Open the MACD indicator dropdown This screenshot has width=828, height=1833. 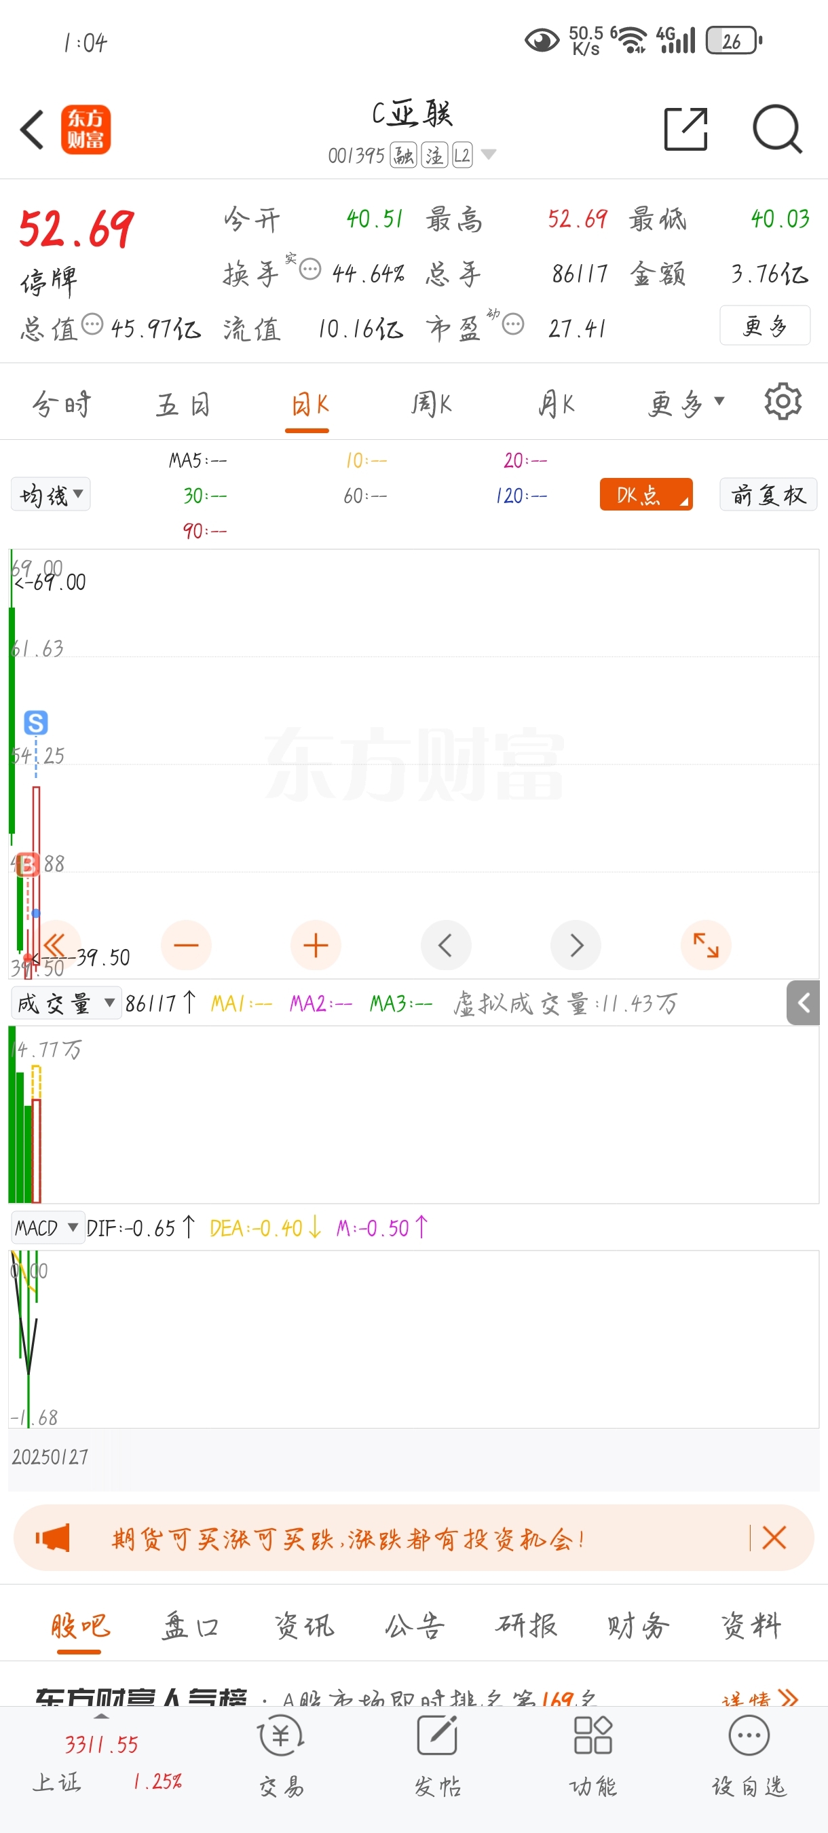point(48,1227)
